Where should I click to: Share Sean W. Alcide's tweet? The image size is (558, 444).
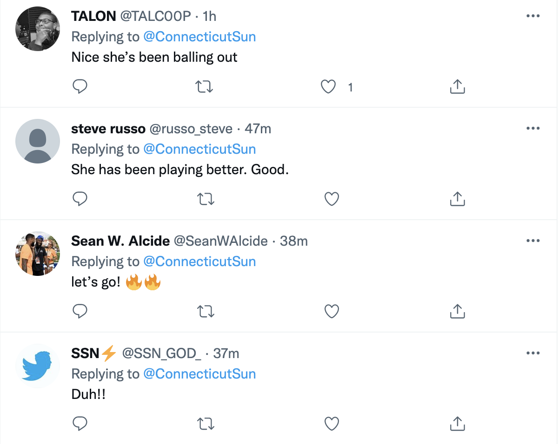[x=458, y=311]
